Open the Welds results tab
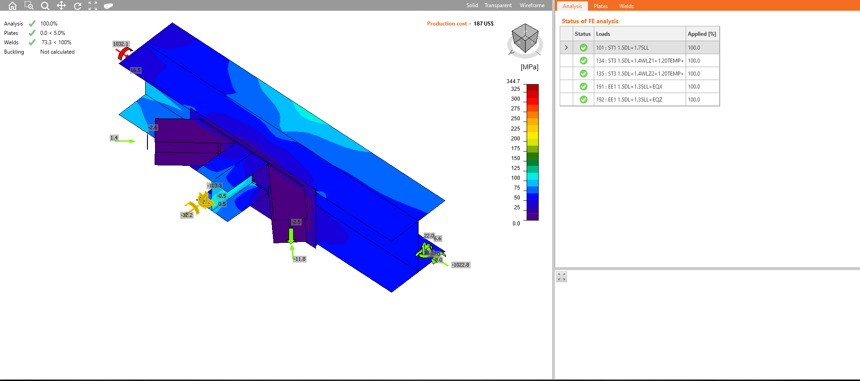The image size is (860, 381). pyautogui.click(x=626, y=6)
